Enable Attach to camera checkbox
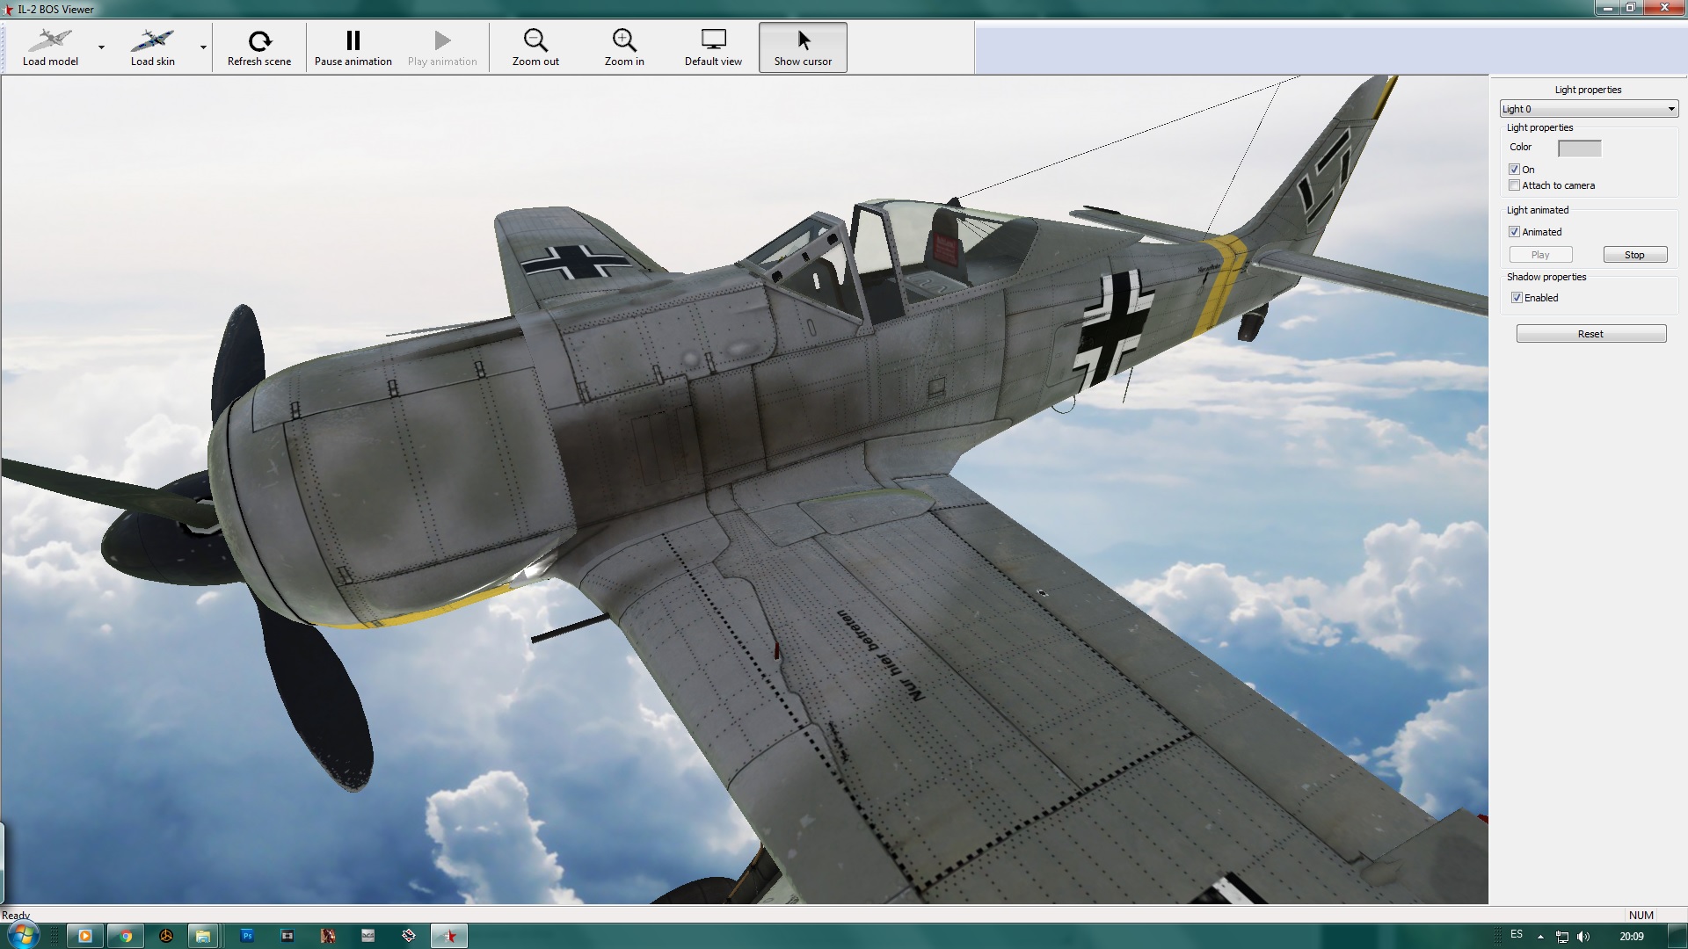This screenshot has width=1688, height=949. point(1514,185)
